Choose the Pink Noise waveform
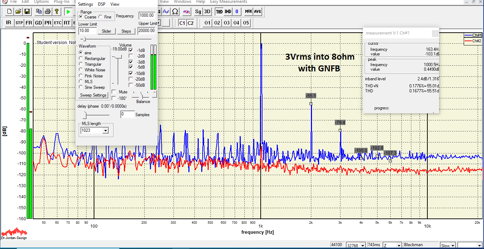The width and height of the screenshot is (484, 249). pos(81,76)
